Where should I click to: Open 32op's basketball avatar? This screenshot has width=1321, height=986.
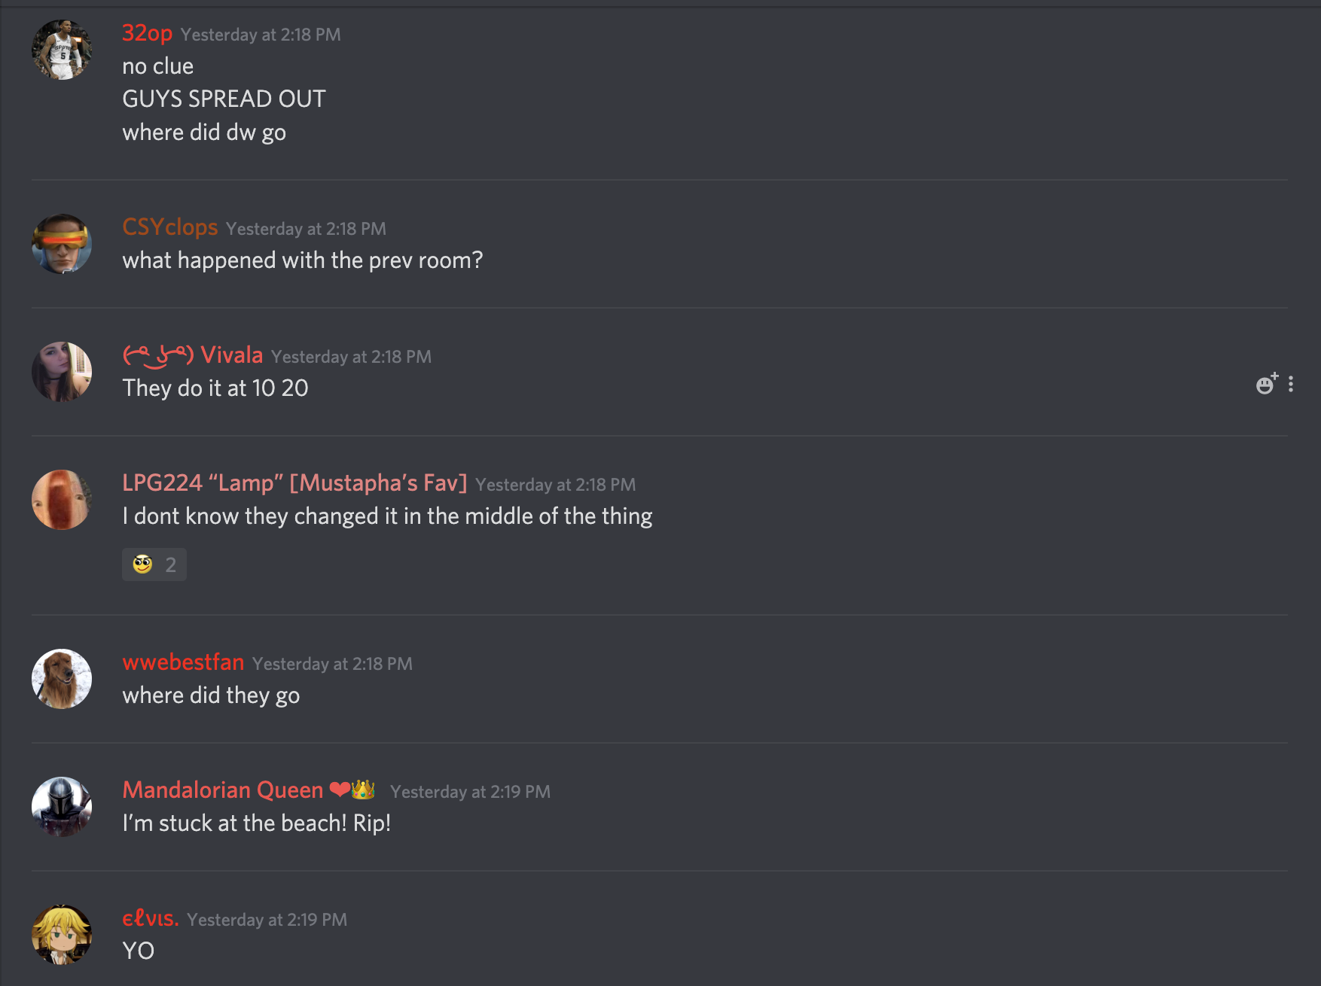(x=62, y=50)
